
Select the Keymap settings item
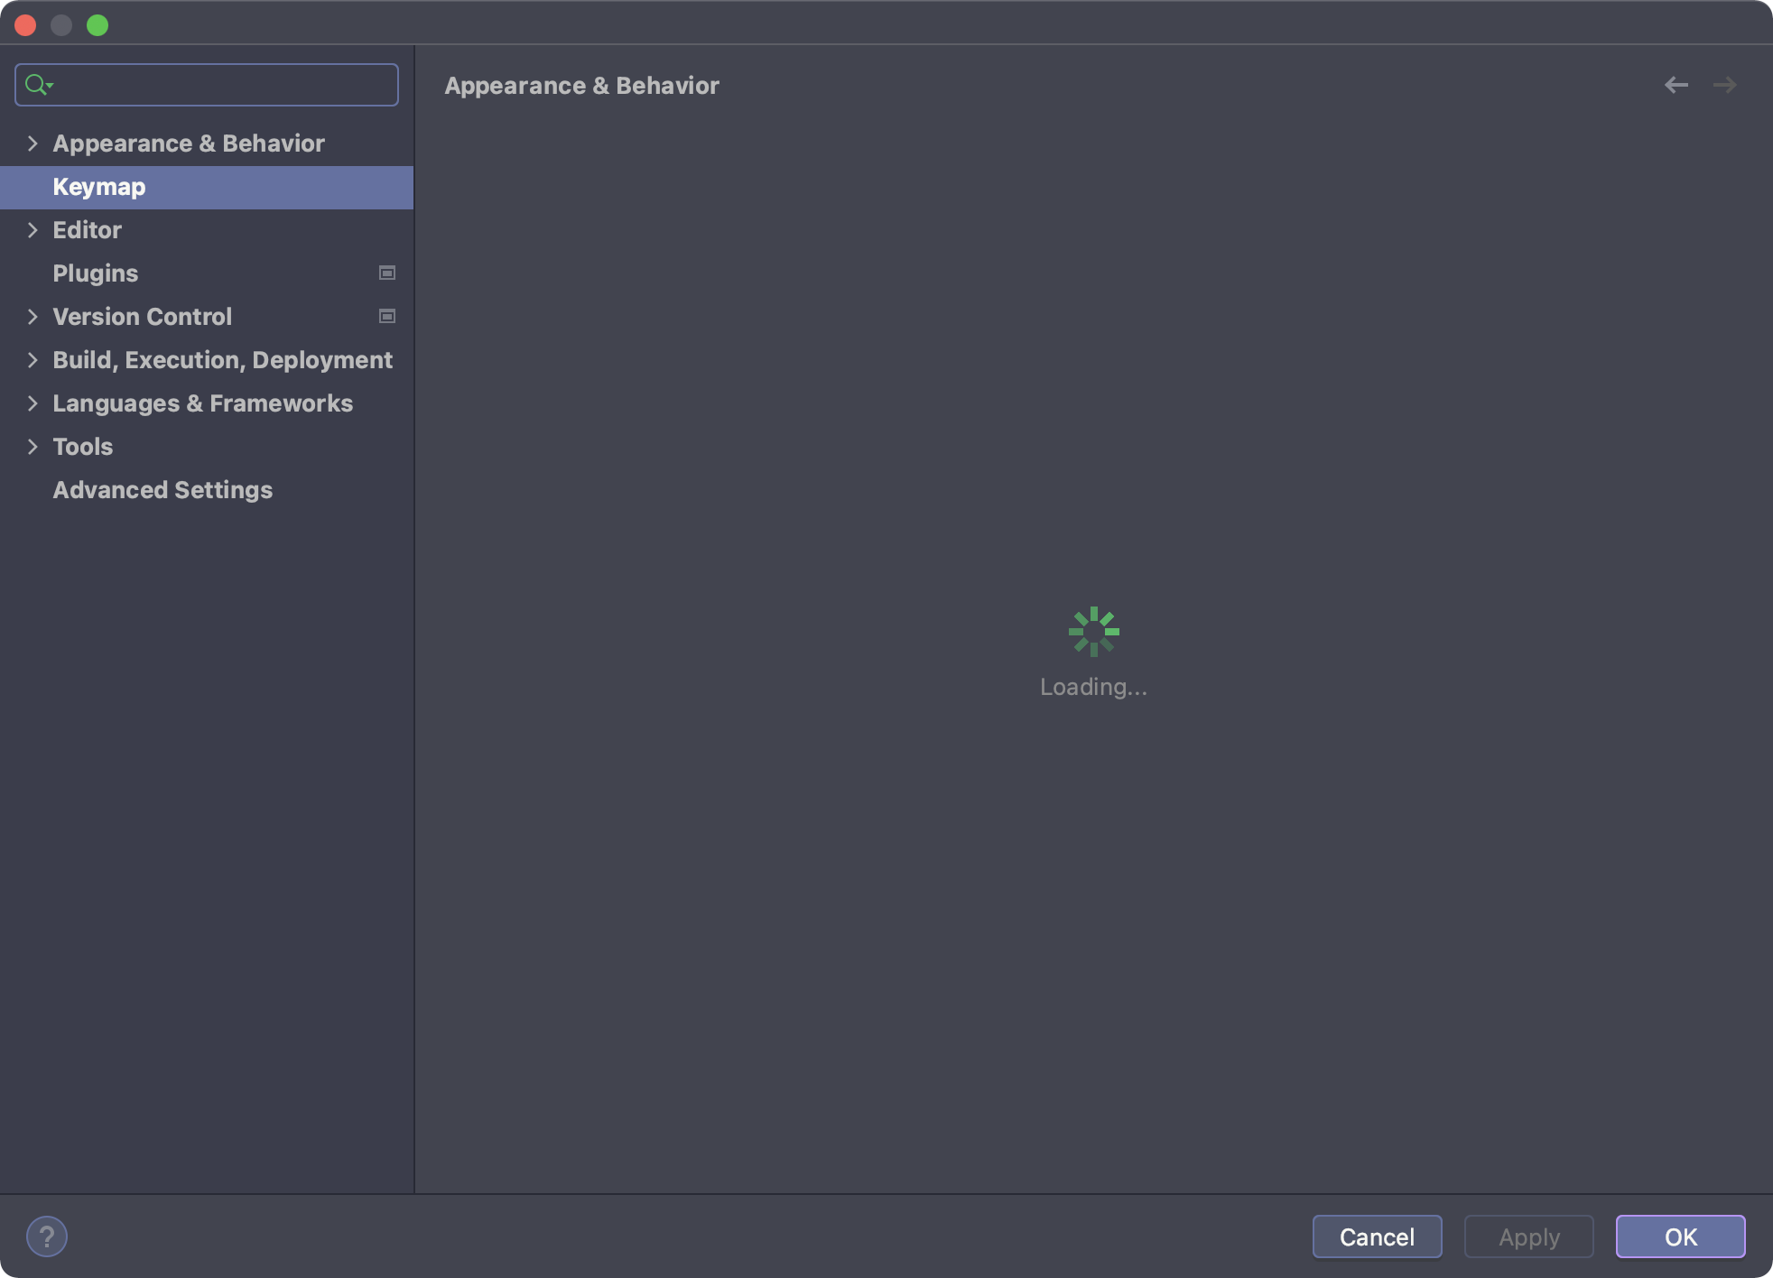(x=99, y=187)
